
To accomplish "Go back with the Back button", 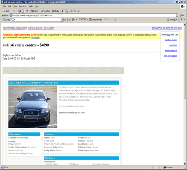I will coord(6,11).
